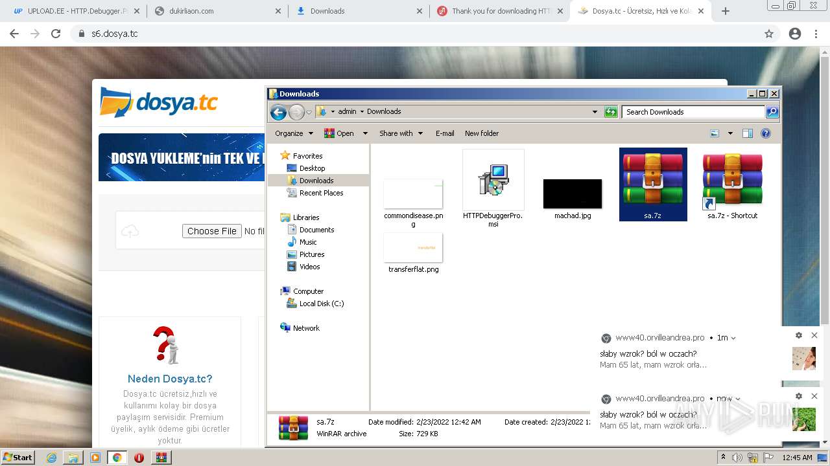Change view using the views icon

pyautogui.click(x=715, y=133)
